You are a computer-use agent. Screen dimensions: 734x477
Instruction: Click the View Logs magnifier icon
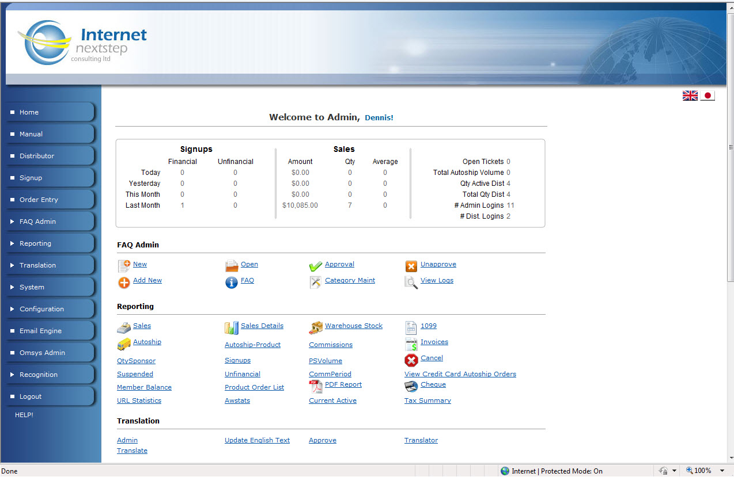click(x=411, y=283)
